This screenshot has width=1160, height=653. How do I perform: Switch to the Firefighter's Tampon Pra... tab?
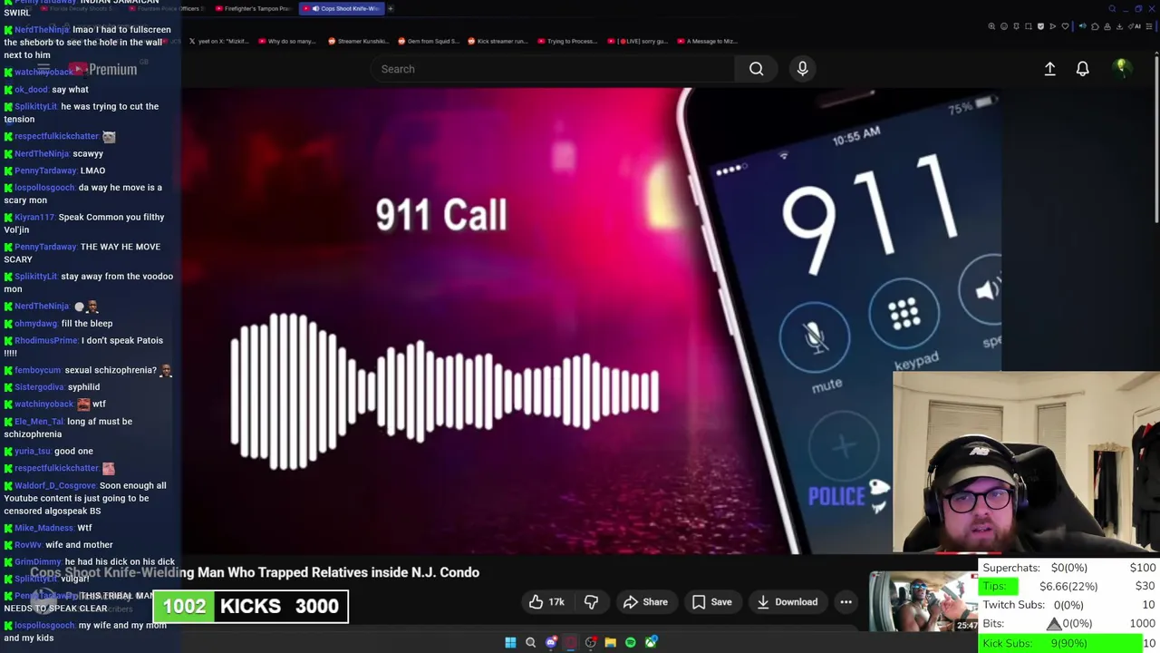pos(253,8)
